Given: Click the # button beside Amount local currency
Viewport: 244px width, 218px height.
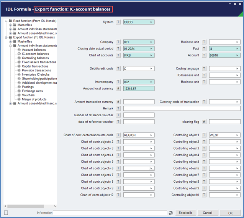Looking at the screenshot, I should pyautogui.click(x=118, y=89).
